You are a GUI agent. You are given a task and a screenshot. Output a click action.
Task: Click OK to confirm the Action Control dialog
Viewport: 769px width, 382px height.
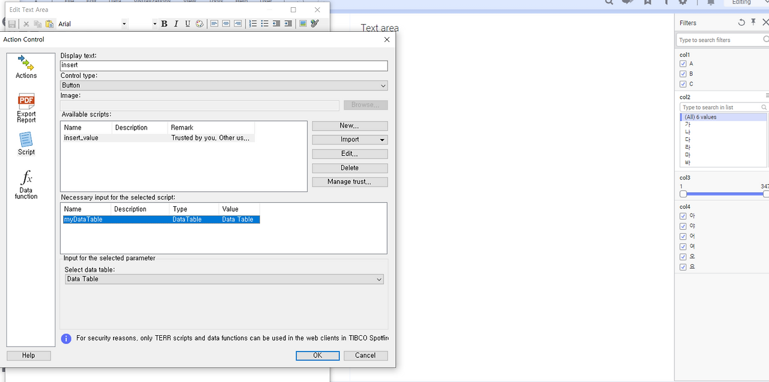tap(317, 355)
